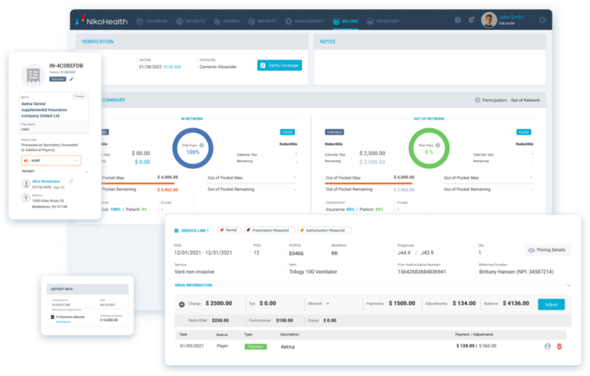Viewport: 590px width, 376px height.
Task: Click user icon on Aetna payment row
Action: pyautogui.click(x=548, y=347)
